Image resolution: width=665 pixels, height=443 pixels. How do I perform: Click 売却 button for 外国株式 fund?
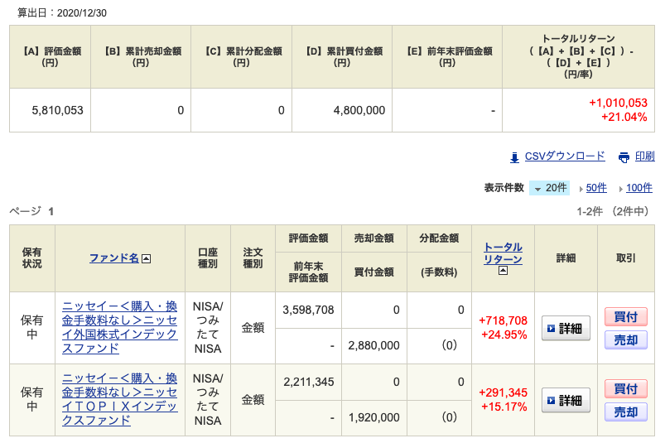626,340
